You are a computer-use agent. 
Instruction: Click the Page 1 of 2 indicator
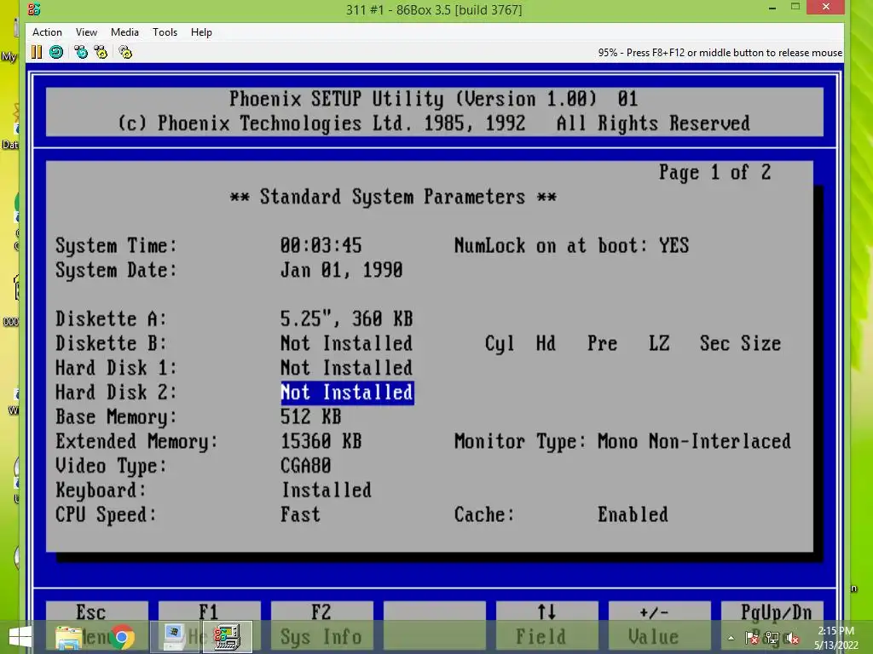click(715, 172)
